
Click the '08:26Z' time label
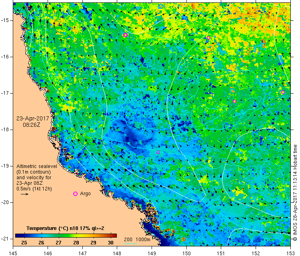(32, 125)
